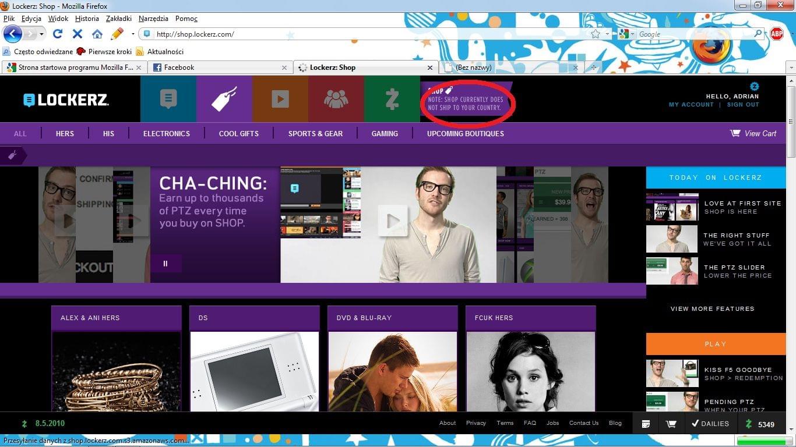Open the Narzędzia menu
The height and width of the screenshot is (447, 796).
[x=153, y=19]
